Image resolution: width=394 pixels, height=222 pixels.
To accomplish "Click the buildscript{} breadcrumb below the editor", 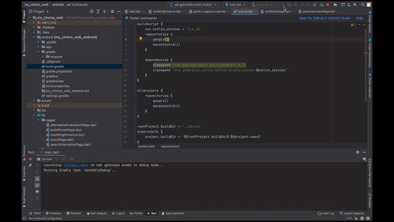I will (x=147, y=146).
